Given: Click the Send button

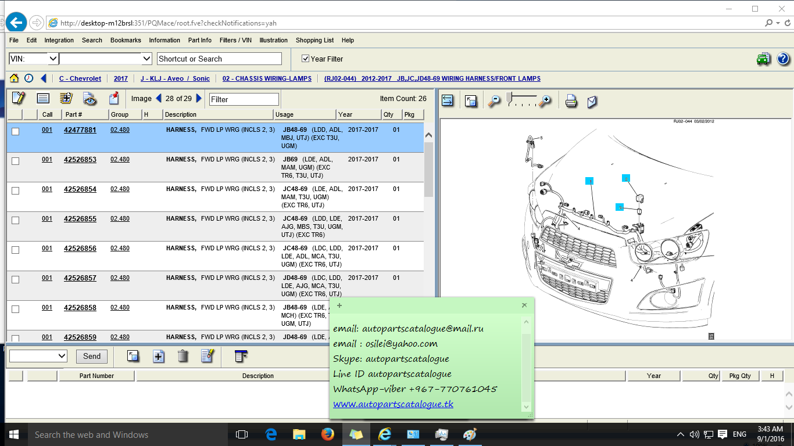Looking at the screenshot, I should [92, 357].
